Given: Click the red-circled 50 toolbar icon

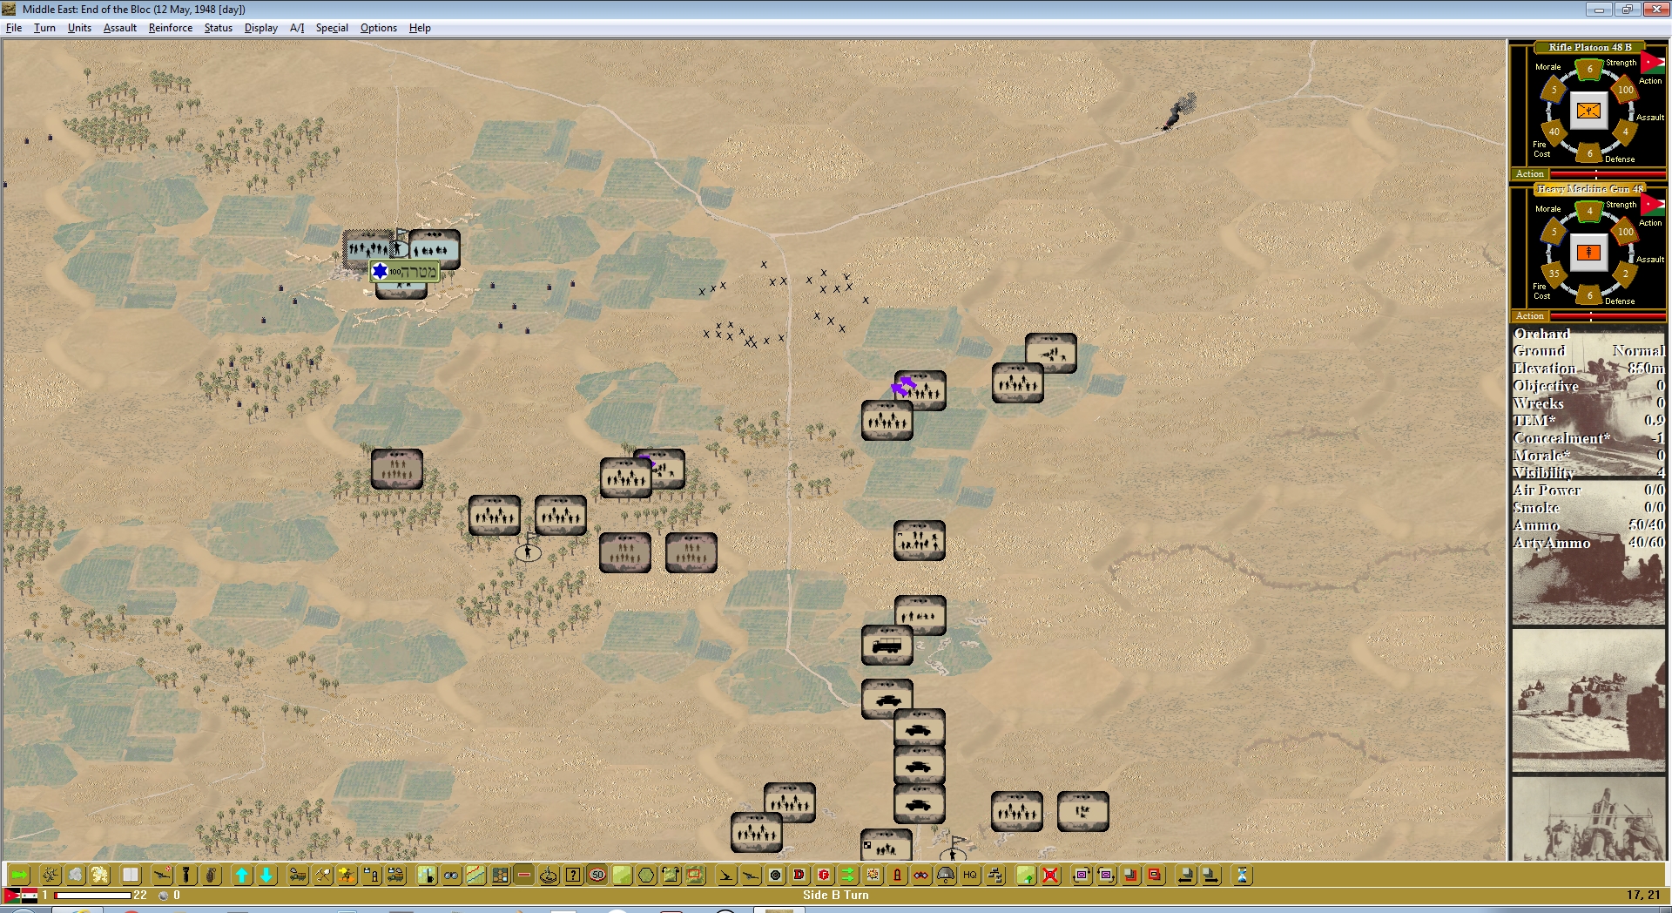Looking at the screenshot, I should pos(597,875).
